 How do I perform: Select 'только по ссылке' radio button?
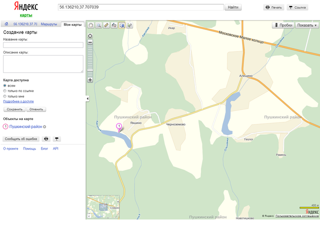click(x=4, y=91)
